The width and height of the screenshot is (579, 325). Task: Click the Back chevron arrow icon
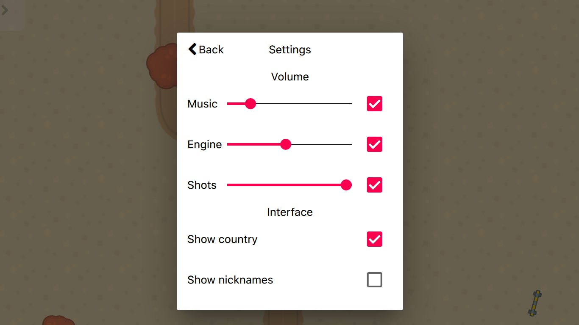coord(192,50)
